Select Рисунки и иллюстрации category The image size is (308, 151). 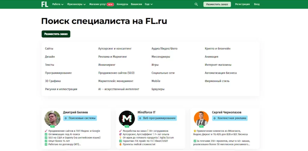click(x=61, y=89)
